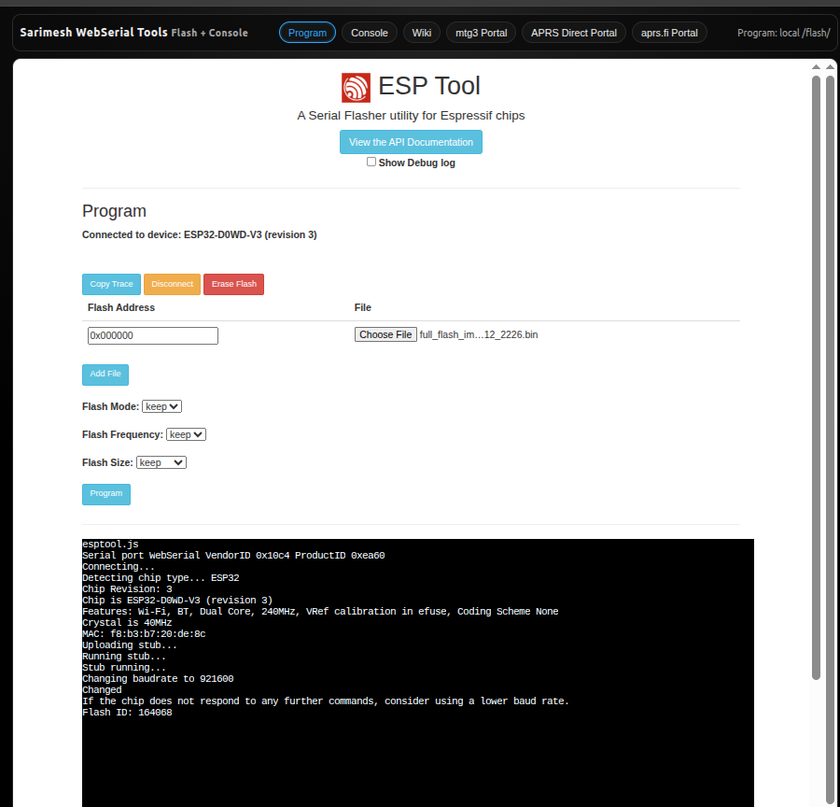This screenshot has height=807, width=840.
Task: Click the inner page vertical scrollbar
Action: pos(816,374)
